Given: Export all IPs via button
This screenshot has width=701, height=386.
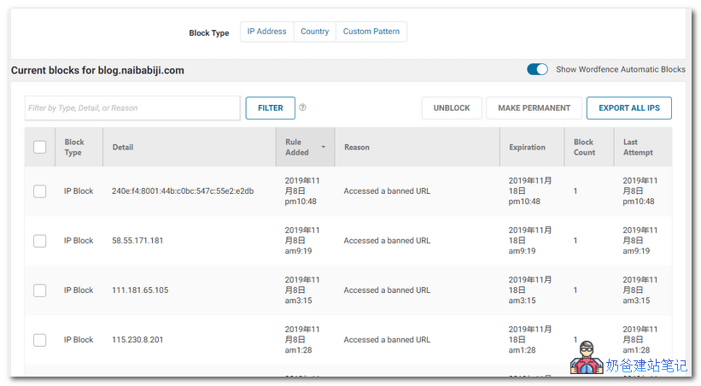Looking at the screenshot, I should (628, 108).
